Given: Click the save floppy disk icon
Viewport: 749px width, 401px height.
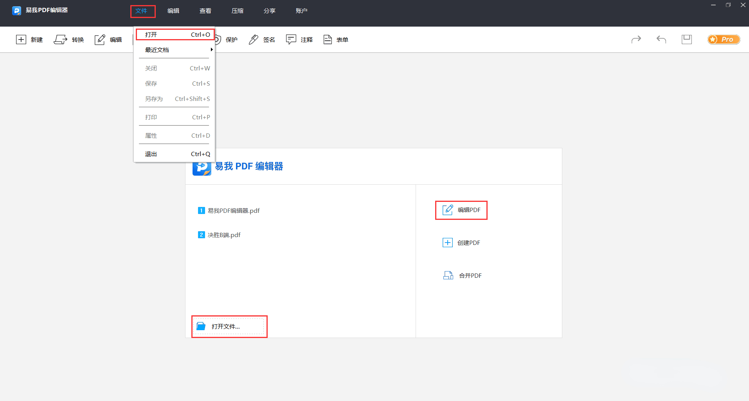Looking at the screenshot, I should 687,39.
